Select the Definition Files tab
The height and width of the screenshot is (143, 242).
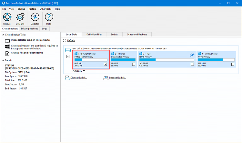coord(94,35)
